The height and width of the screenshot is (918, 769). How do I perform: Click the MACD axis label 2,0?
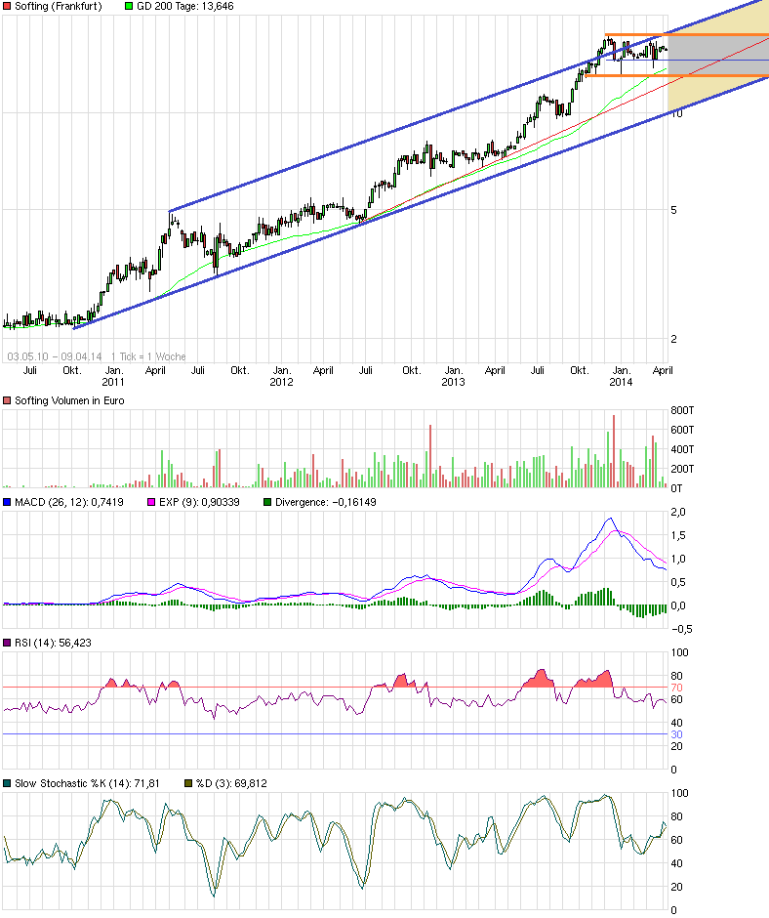click(x=678, y=513)
